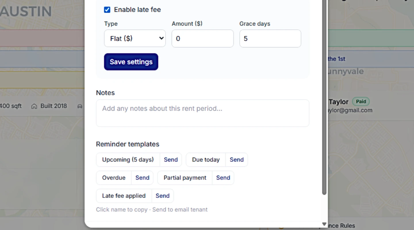Copy the Due today template

click(x=206, y=160)
